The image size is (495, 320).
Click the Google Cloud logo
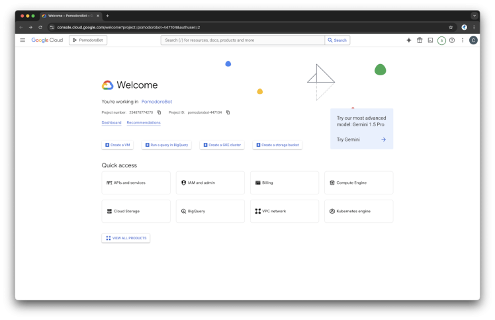tap(47, 40)
